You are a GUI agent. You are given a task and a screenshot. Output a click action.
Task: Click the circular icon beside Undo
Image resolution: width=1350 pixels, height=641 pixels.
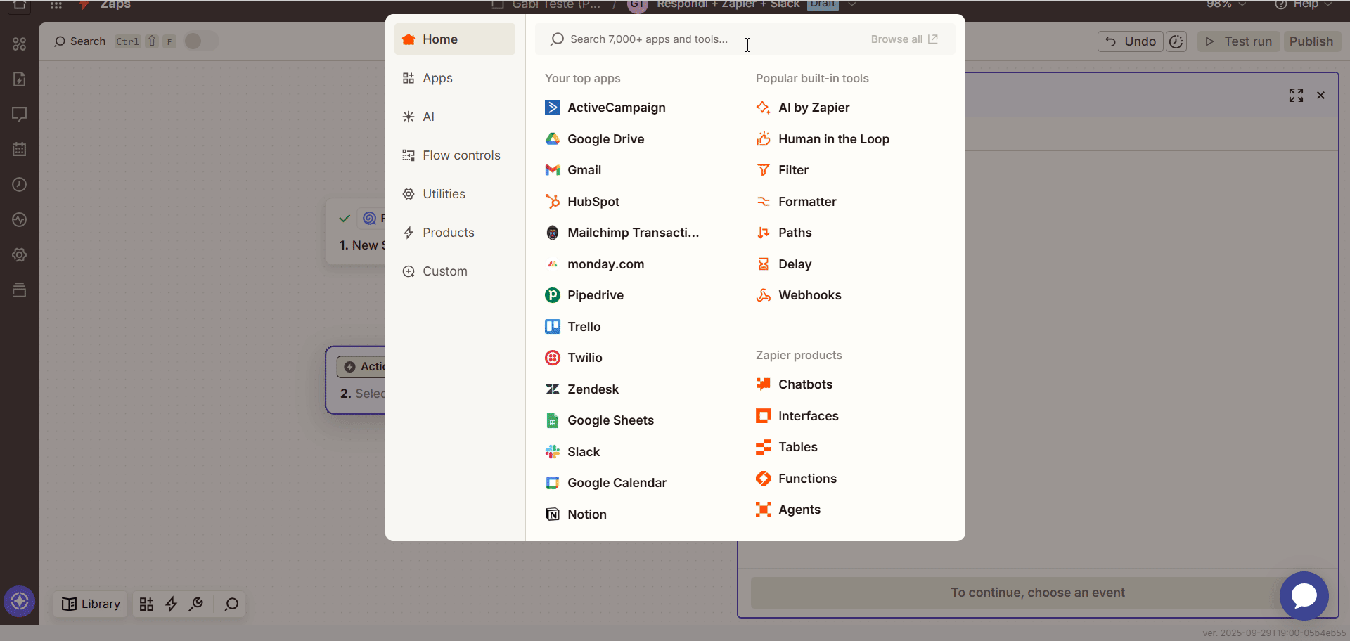click(1176, 41)
